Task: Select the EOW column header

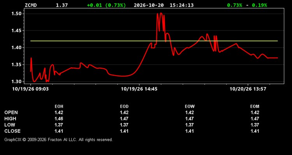Action: tap(190, 107)
